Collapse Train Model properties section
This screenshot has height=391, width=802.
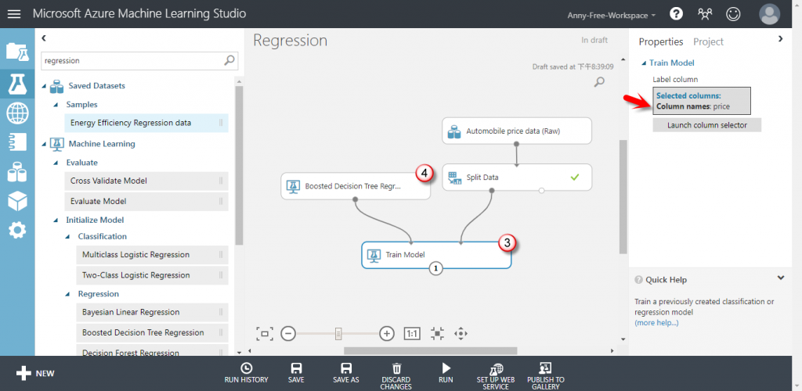[x=644, y=63]
